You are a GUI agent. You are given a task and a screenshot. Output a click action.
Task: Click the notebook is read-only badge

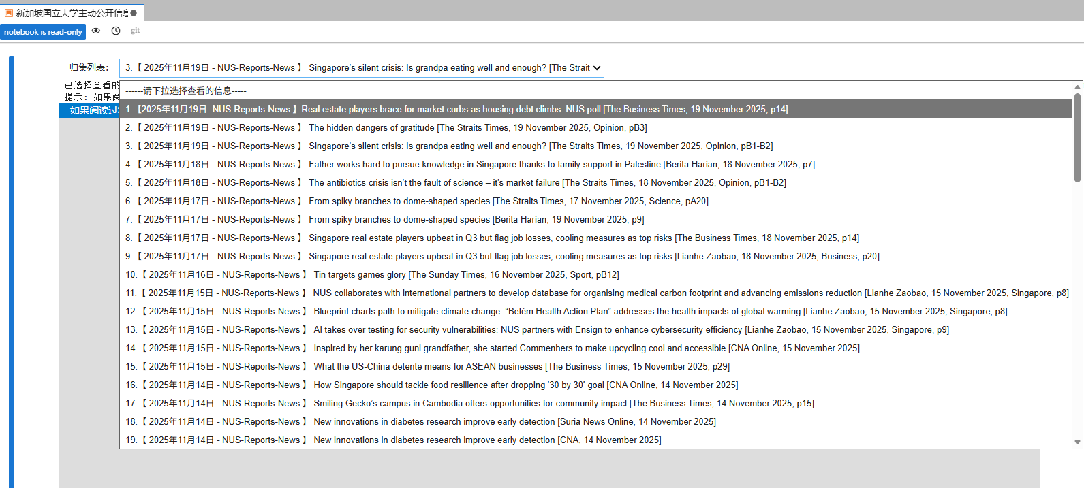click(43, 32)
